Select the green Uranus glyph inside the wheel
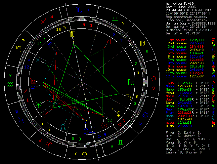Viewport: 217px width, 164px height. tap(39, 104)
